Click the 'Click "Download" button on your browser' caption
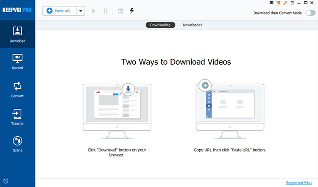This screenshot has width=318, height=187. (117, 152)
